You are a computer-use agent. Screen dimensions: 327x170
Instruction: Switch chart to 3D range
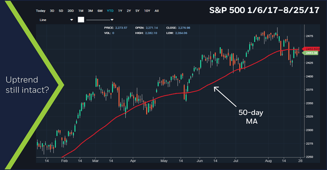[x=52, y=11]
